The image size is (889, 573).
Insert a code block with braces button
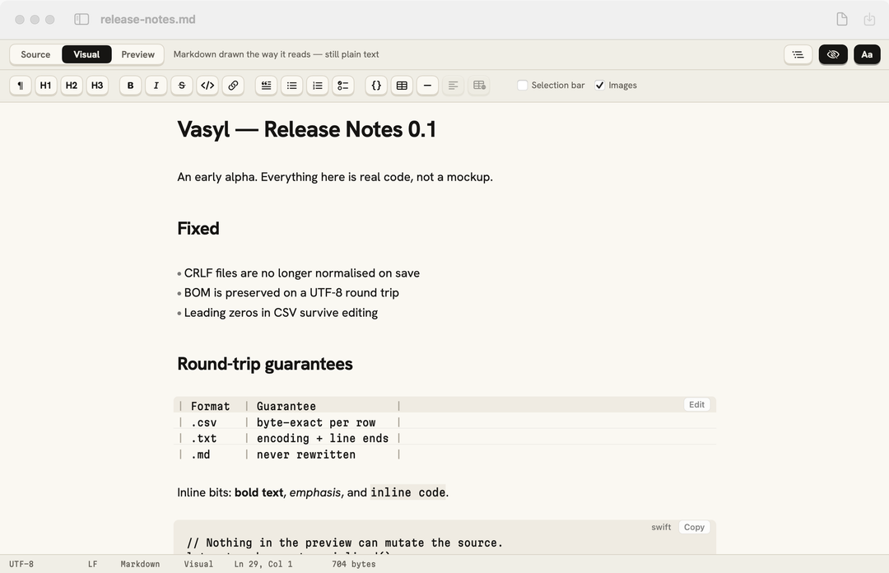click(x=376, y=85)
